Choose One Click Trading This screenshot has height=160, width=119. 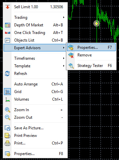click(x=36, y=33)
